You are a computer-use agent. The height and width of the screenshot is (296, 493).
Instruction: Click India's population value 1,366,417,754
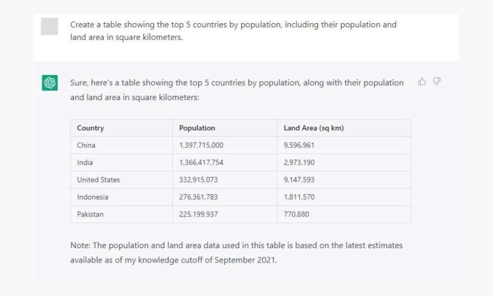tap(201, 163)
